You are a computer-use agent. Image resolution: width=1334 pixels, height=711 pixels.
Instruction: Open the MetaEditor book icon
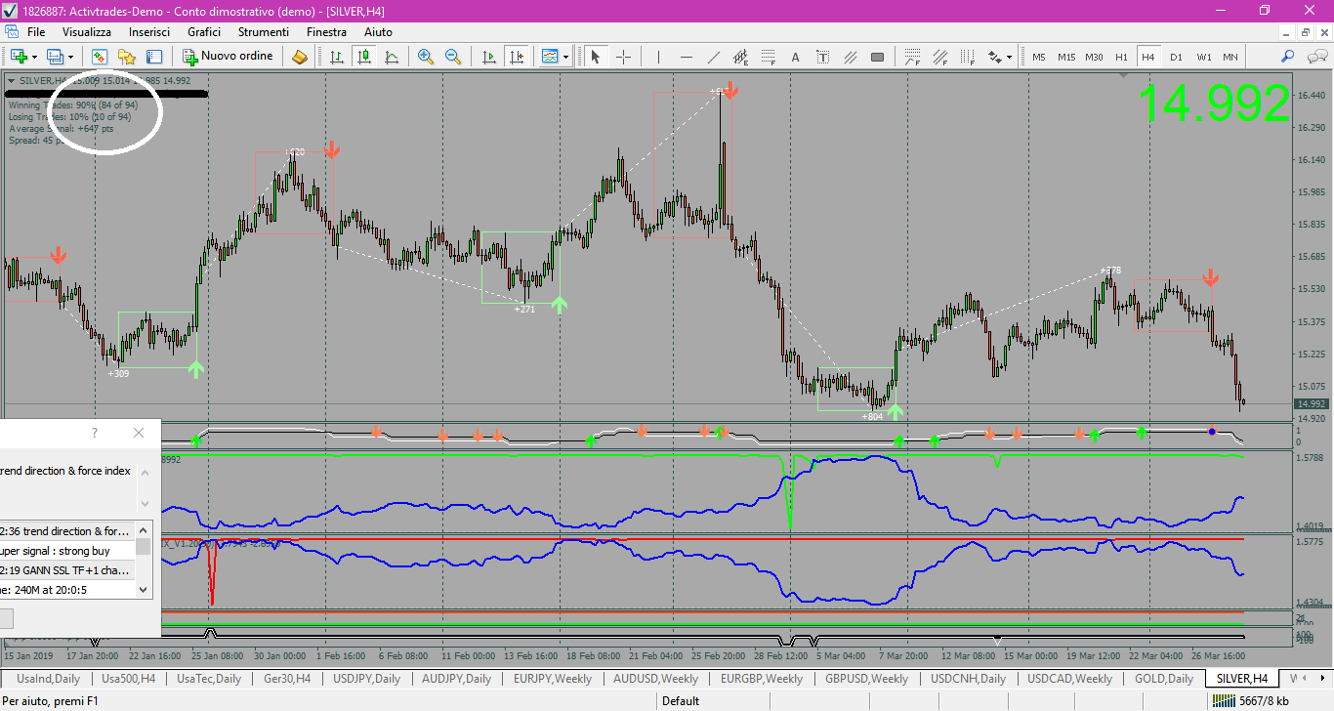(x=300, y=57)
